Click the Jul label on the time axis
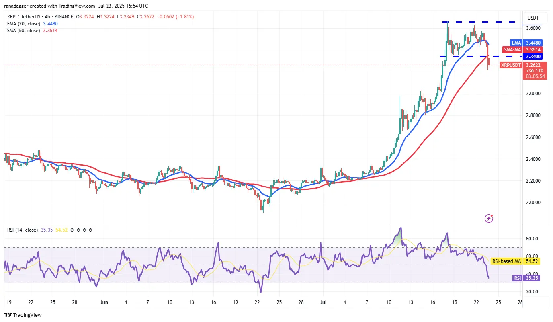Screen dimensions: 553x322 tap(323, 301)
